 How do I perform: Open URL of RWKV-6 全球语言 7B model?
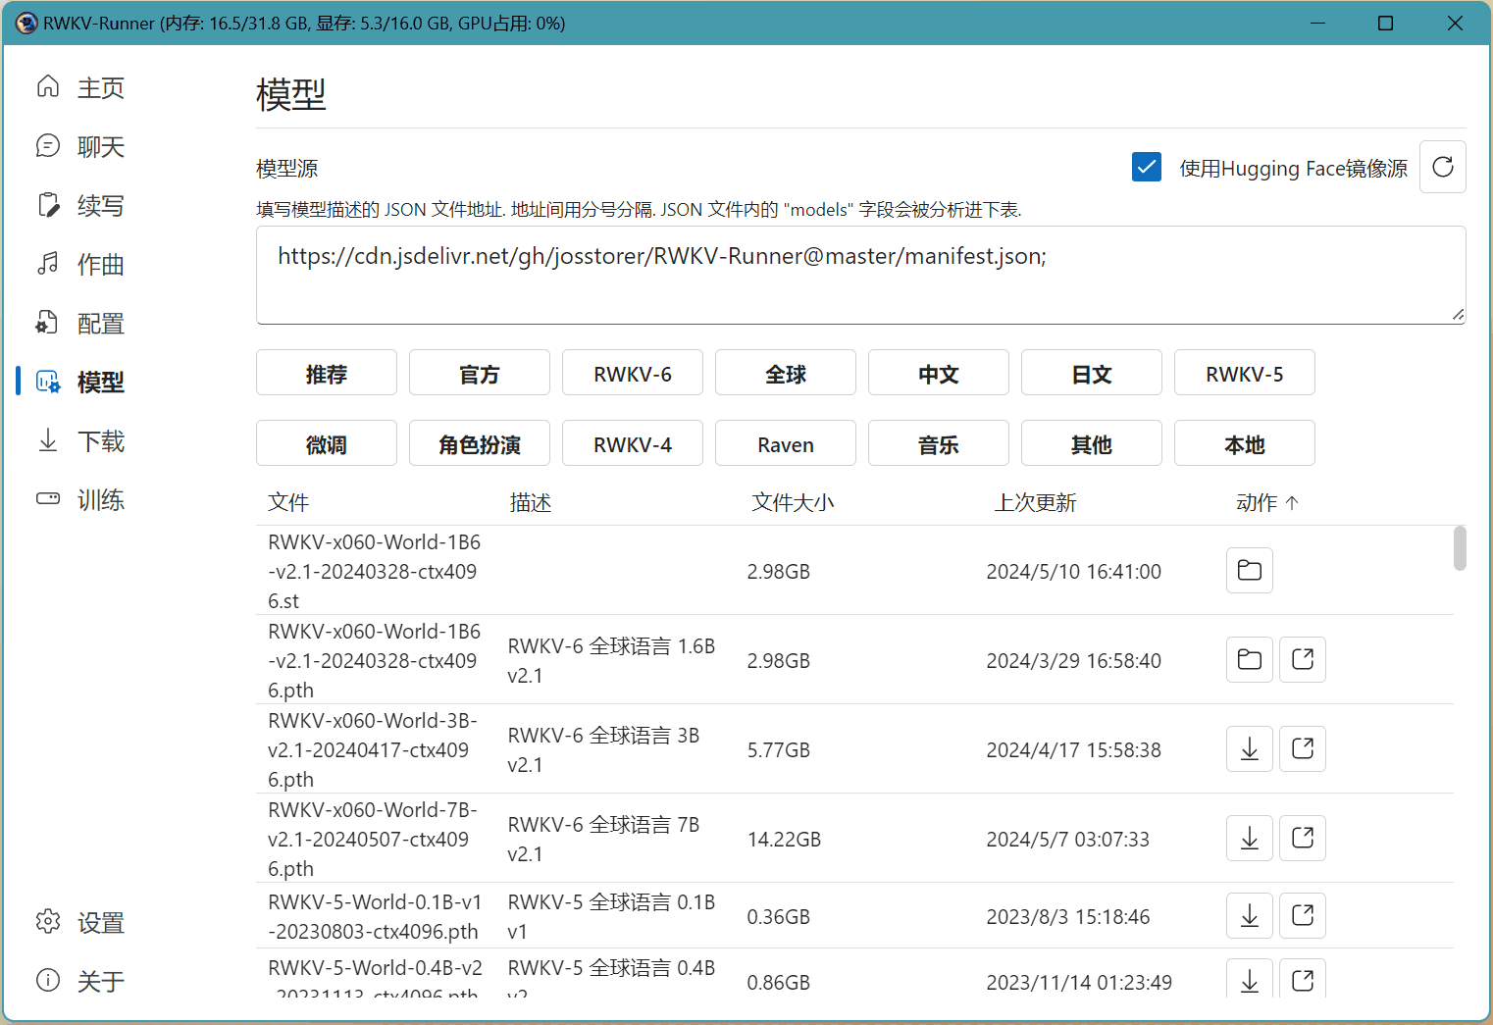click(x=1302, y=839)
